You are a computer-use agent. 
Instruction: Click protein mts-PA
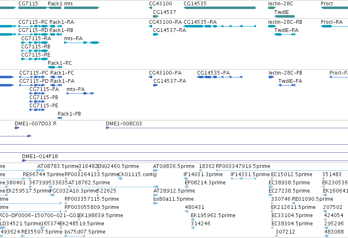(x=76, y=89)
